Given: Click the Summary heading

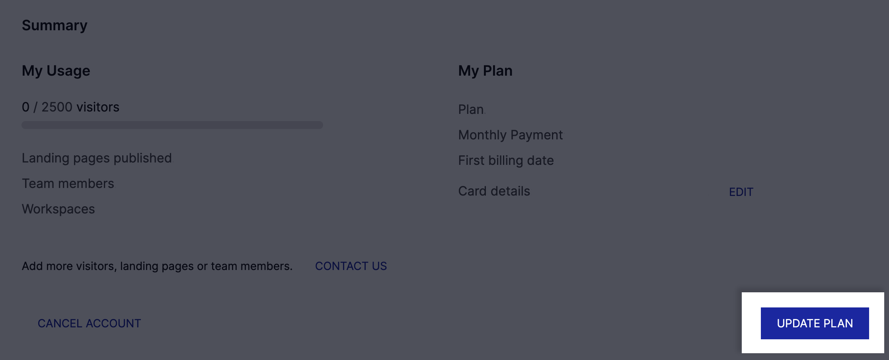Looking at the screenshot, I should (55, 25).
